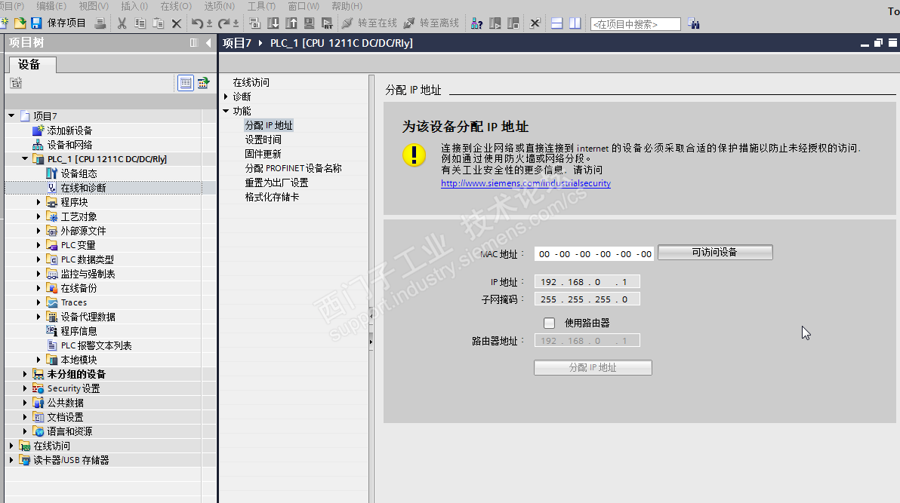900x503 pixels.
Task: Click the accessible devices icon with question mark
Action: [476, 23]
